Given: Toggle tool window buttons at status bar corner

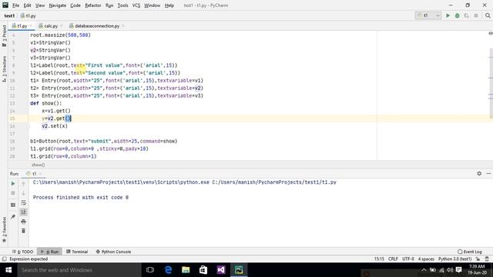Looking at the screenshot, I should [4, 259].
